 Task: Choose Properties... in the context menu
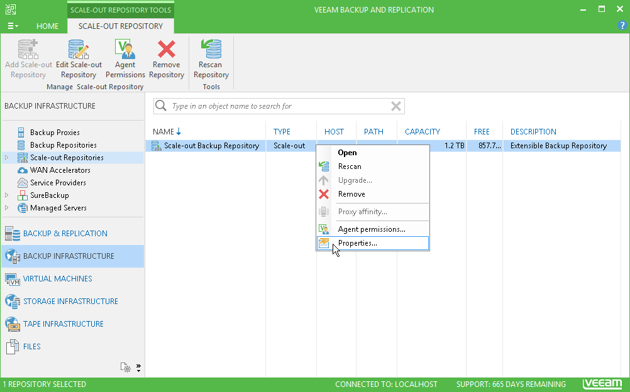[x=372, y=243]
